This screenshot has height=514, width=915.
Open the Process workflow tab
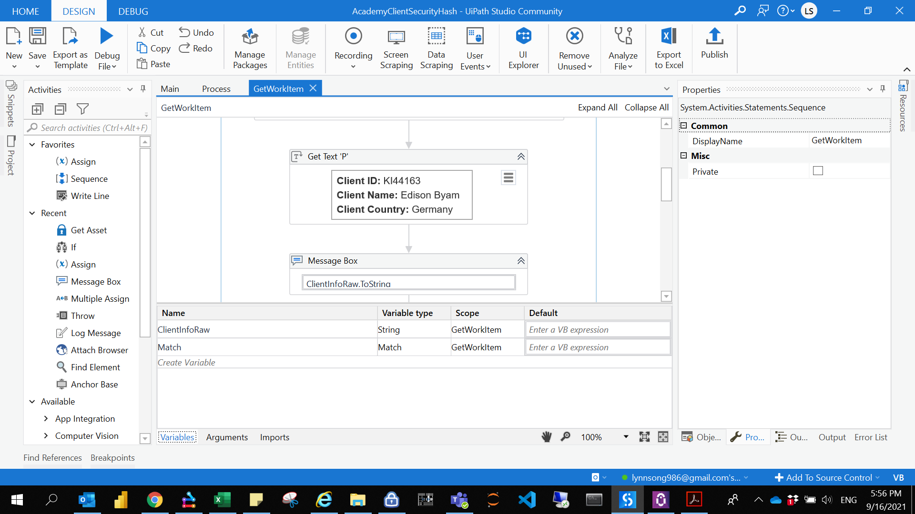[x=216, y=89]
